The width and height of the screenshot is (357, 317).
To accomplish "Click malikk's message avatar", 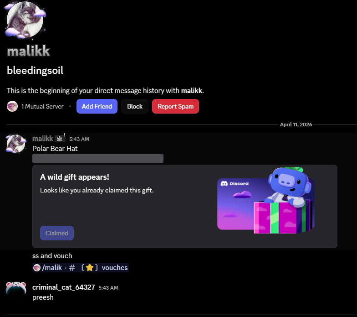I will 15,144.
